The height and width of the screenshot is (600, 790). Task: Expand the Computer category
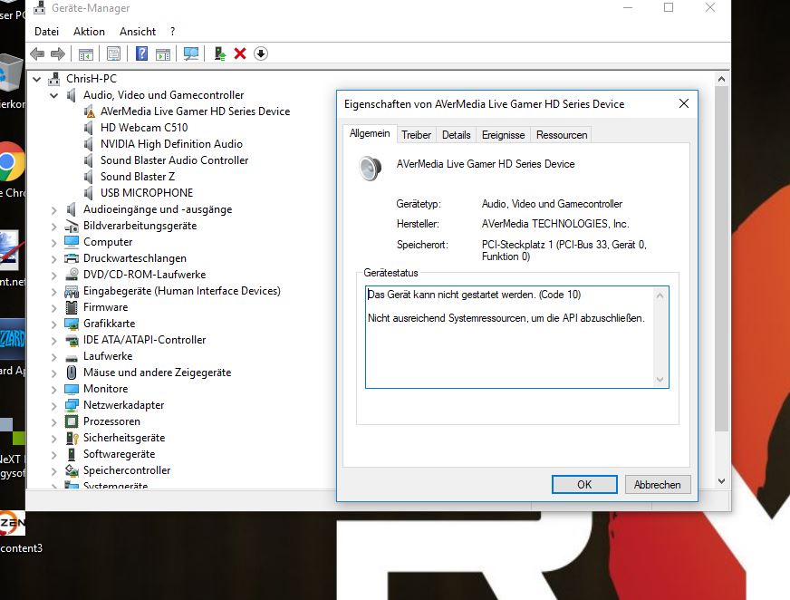coord(54,243)
